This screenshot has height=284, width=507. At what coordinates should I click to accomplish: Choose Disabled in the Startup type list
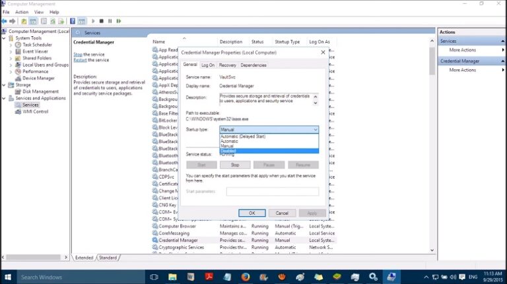(x=228, y=151)
